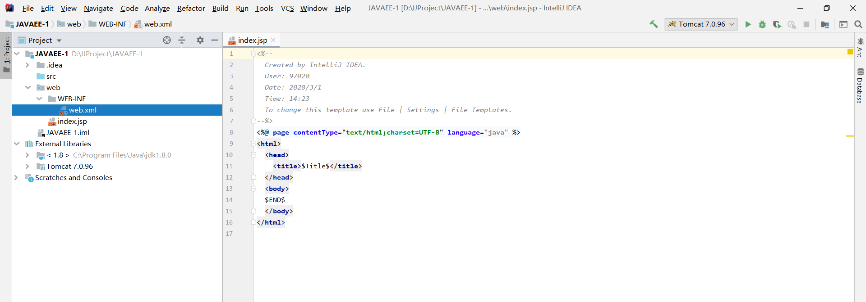The image size is (866, 302).
Task: Open Project panel settings gear
Action: tap(200, 40)
